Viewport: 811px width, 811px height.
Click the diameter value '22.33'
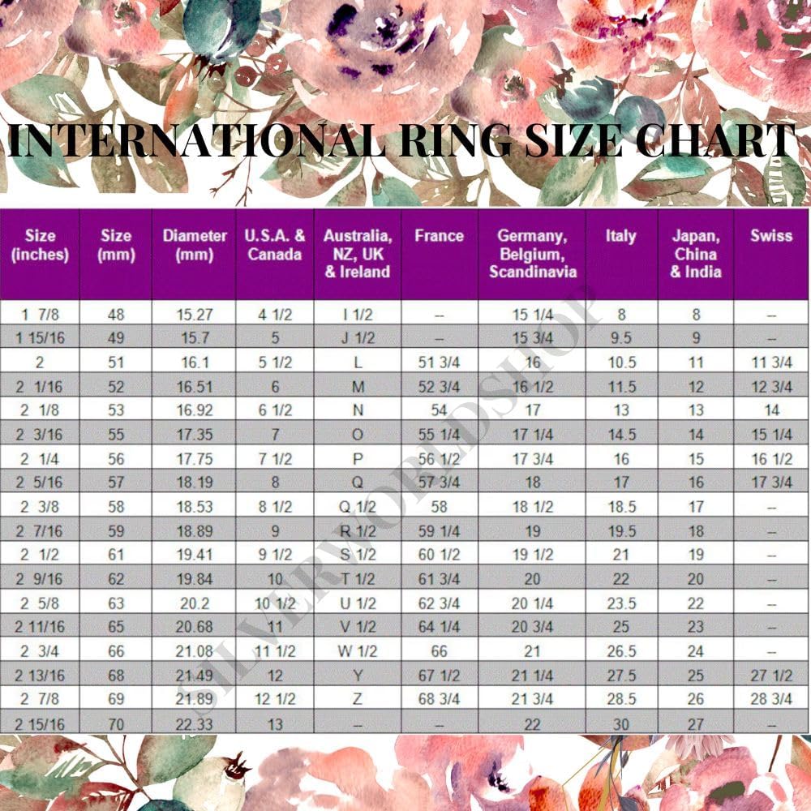tap(195, 724)
